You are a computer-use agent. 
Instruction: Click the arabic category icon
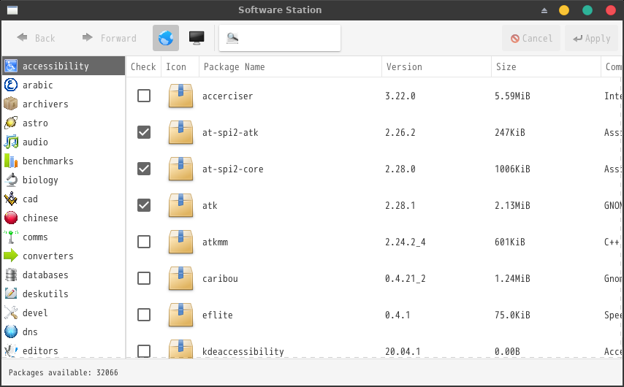click(x=11, y=85)
